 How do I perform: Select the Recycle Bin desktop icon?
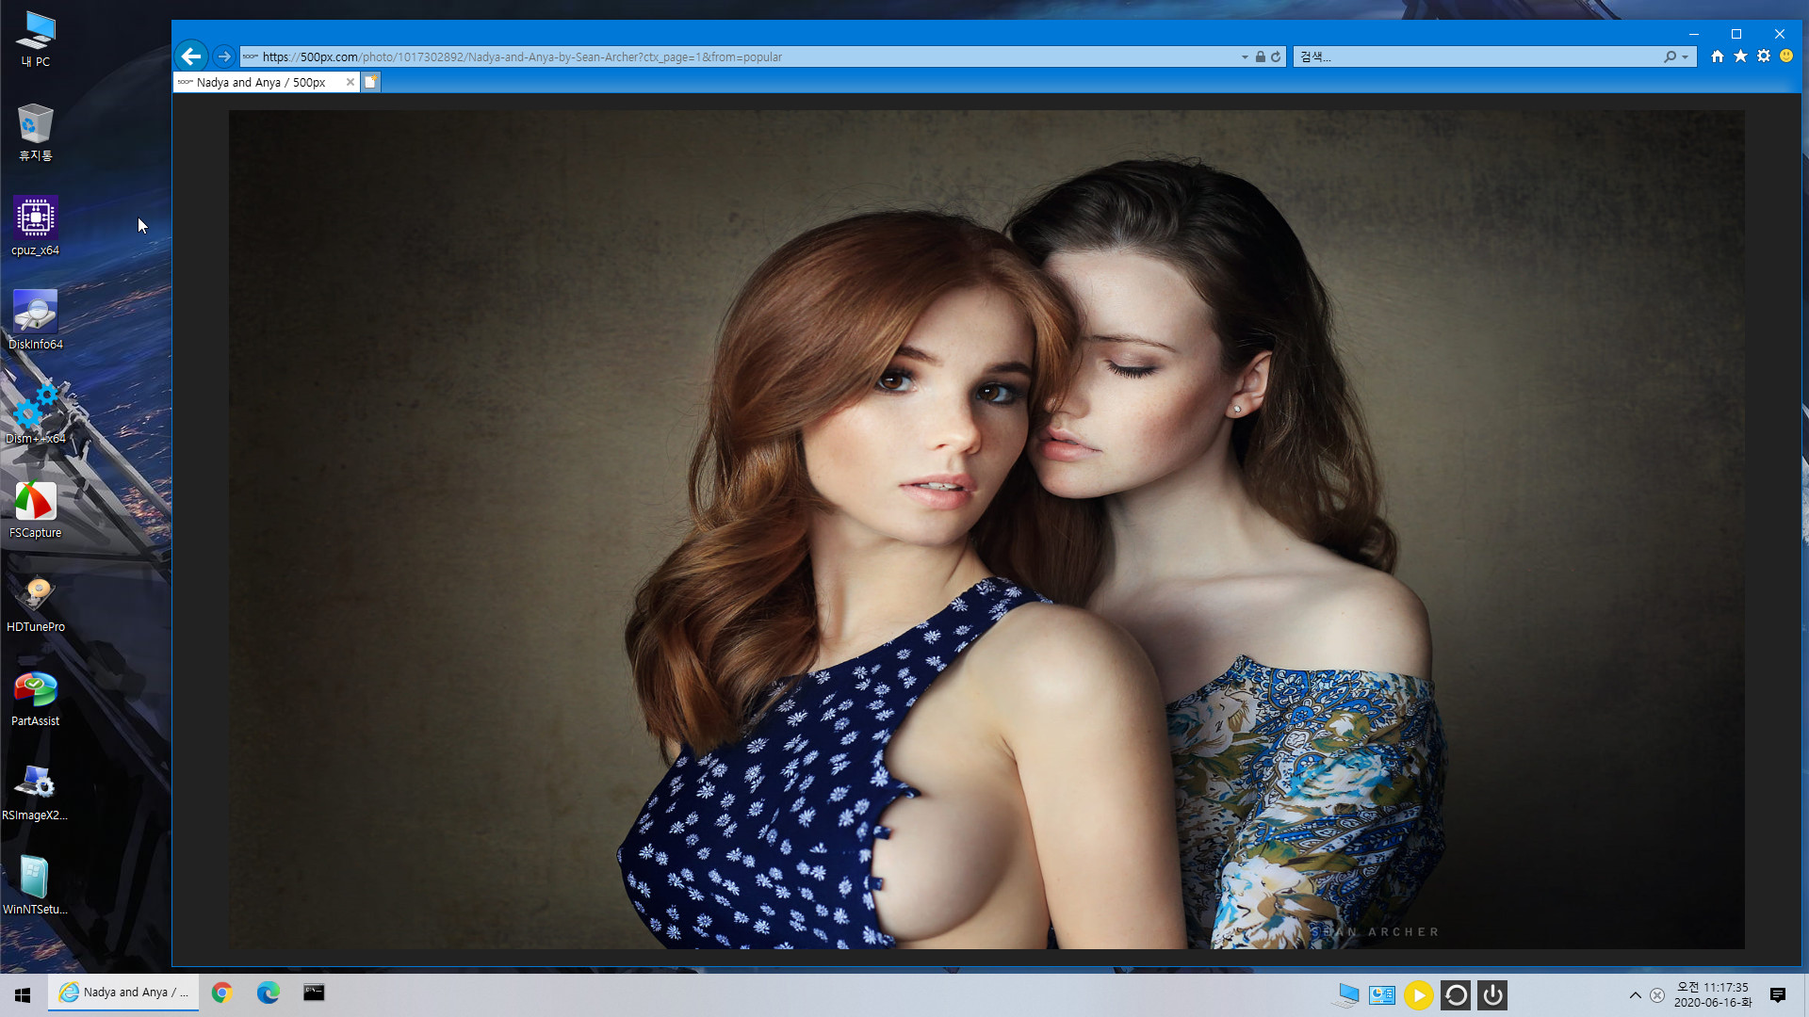pos(36,133)
